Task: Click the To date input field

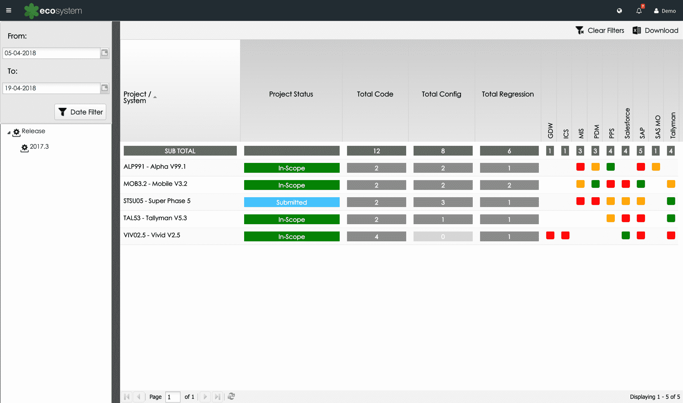Action: (51, 88)
